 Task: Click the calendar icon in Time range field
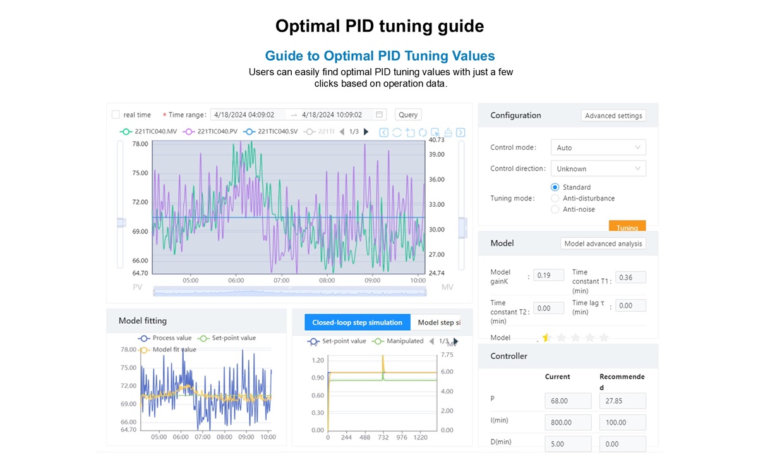pyautogui.click(x=379, y=115)
